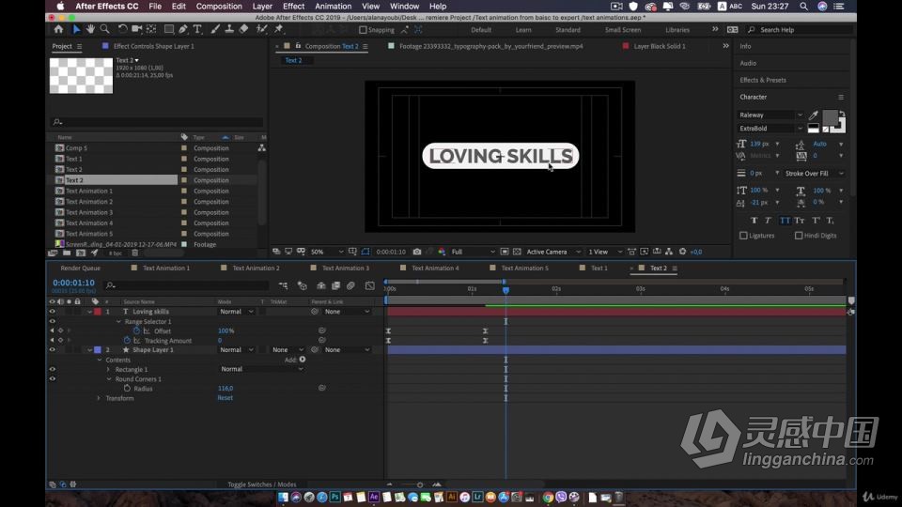Select the Hand tool
Screen dimensions: 902x507
90,29
